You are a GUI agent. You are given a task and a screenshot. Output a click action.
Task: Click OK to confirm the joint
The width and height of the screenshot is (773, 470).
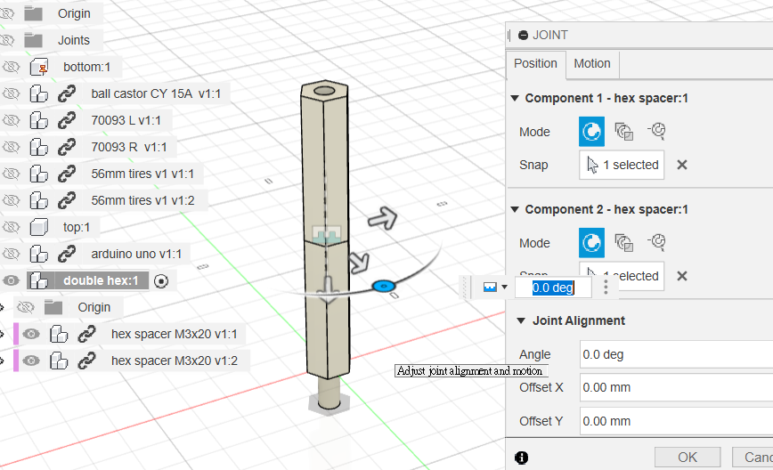pyautogui.click(x=688, y=458)
